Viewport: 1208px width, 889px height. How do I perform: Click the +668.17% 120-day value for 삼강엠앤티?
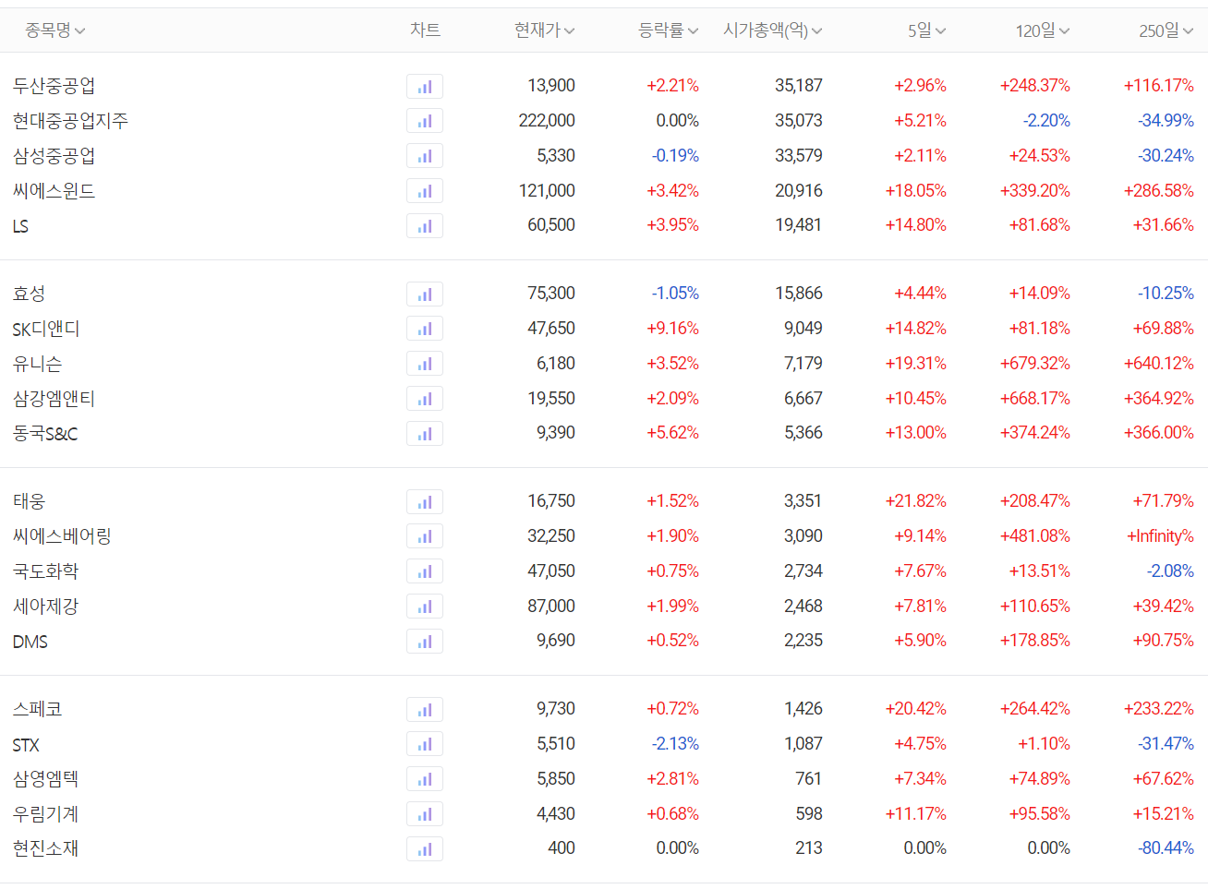(1035, 399)
